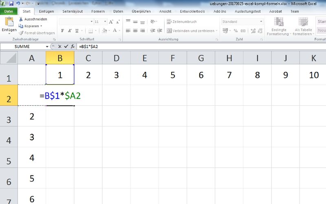Viewport: 326px width, 204px height.
Task: Select row 4 header
Action: (9, 137)
